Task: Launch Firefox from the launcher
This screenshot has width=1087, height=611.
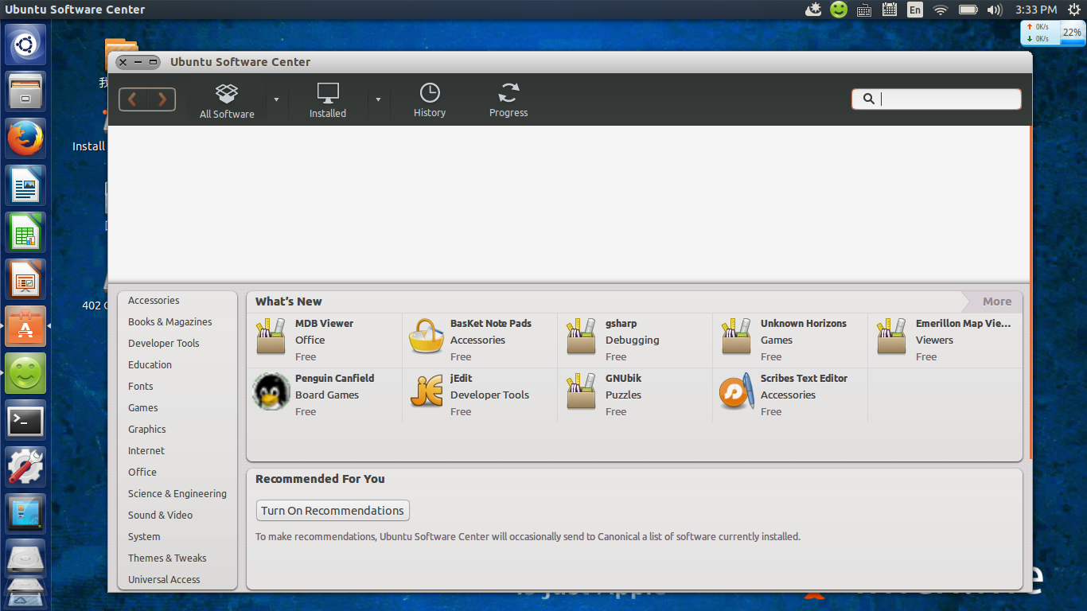Action: pos(25,138)
